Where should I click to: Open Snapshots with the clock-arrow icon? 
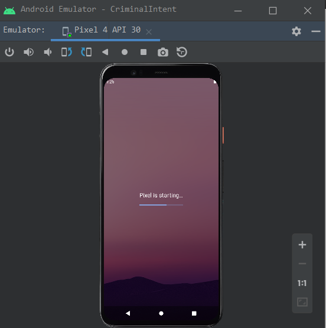[x=182, y=52]
